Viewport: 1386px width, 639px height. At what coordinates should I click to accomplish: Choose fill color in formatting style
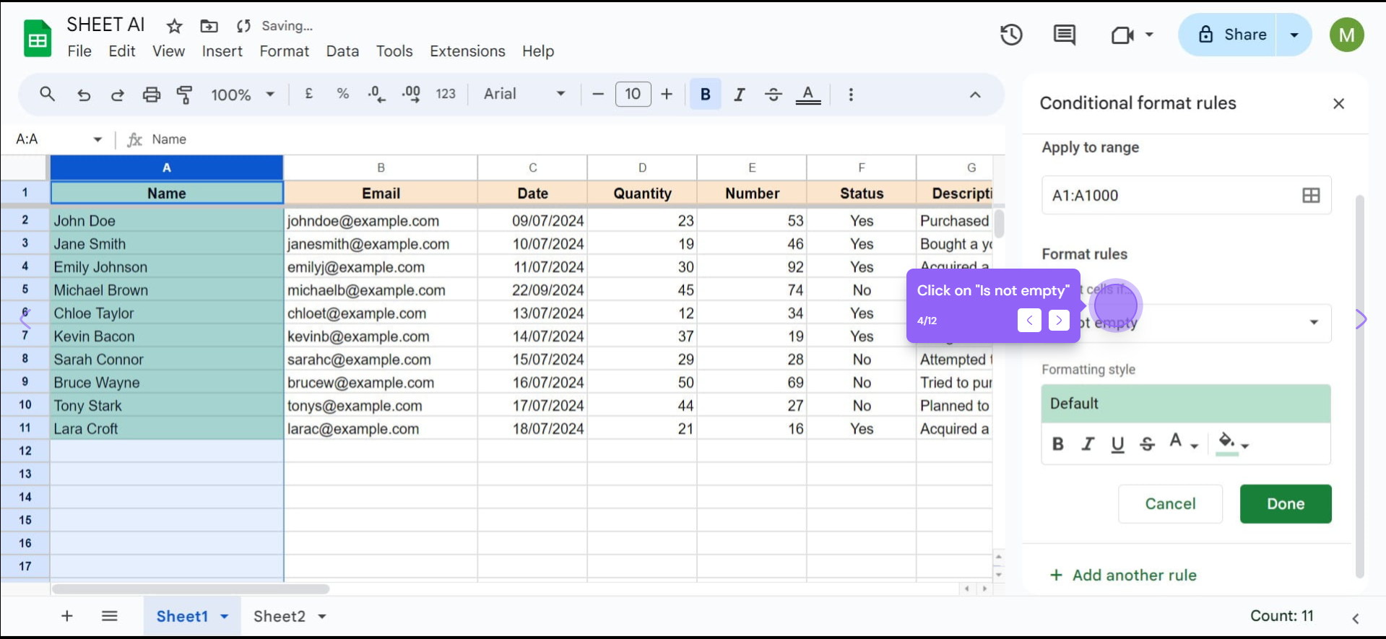tap(1232, 443)
